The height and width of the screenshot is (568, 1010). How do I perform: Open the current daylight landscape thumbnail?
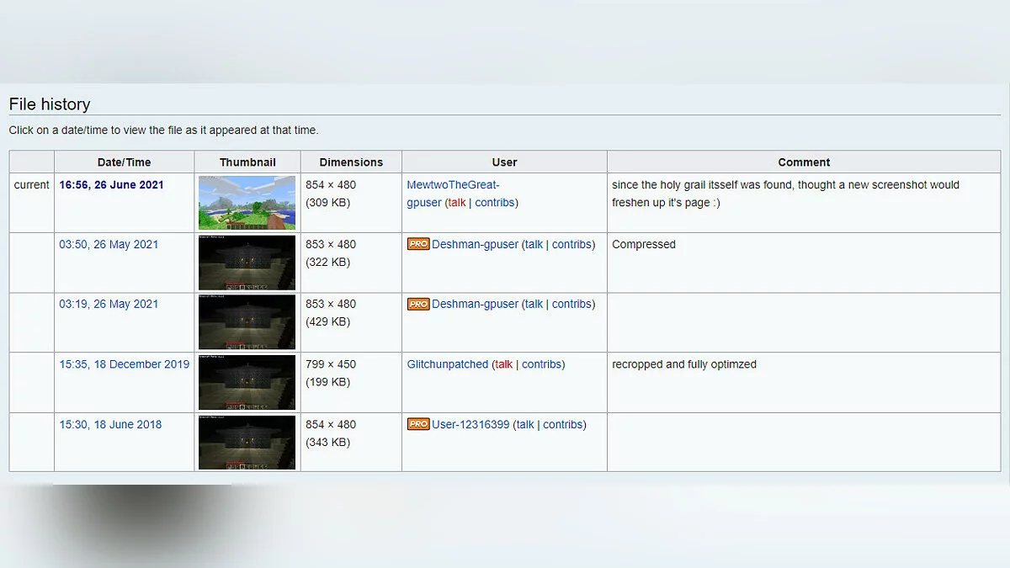[247, 203]
